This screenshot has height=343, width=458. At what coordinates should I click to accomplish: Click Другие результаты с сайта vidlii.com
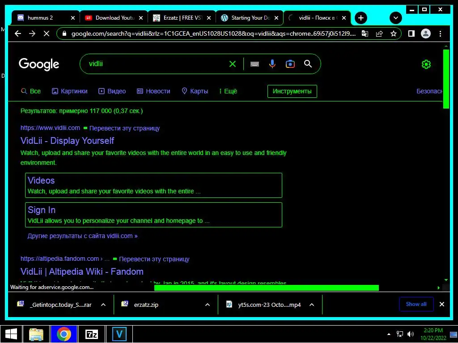coord(82,236)
